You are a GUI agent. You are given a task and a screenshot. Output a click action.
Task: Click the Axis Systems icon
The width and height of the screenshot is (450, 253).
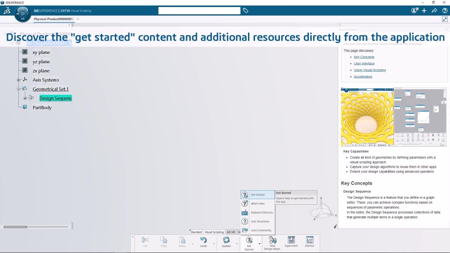click(x=25, y=80)
